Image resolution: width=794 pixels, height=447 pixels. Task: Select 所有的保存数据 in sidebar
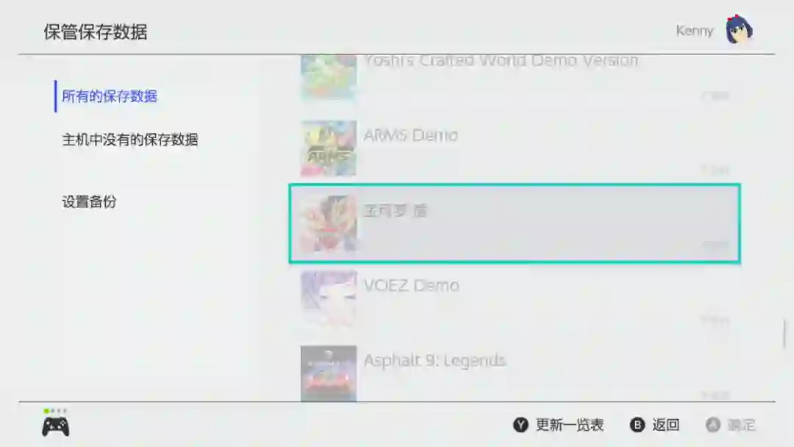coord(110,96)
